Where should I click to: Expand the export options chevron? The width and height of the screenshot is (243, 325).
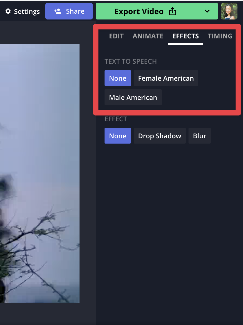(207, 11)
